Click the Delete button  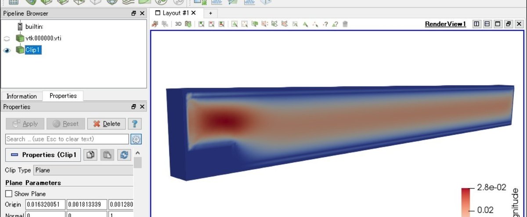point(107,124)
